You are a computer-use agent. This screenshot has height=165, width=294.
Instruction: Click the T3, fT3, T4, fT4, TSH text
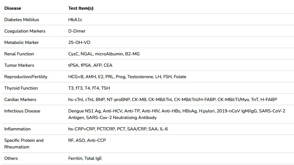[x=89, y=88]
